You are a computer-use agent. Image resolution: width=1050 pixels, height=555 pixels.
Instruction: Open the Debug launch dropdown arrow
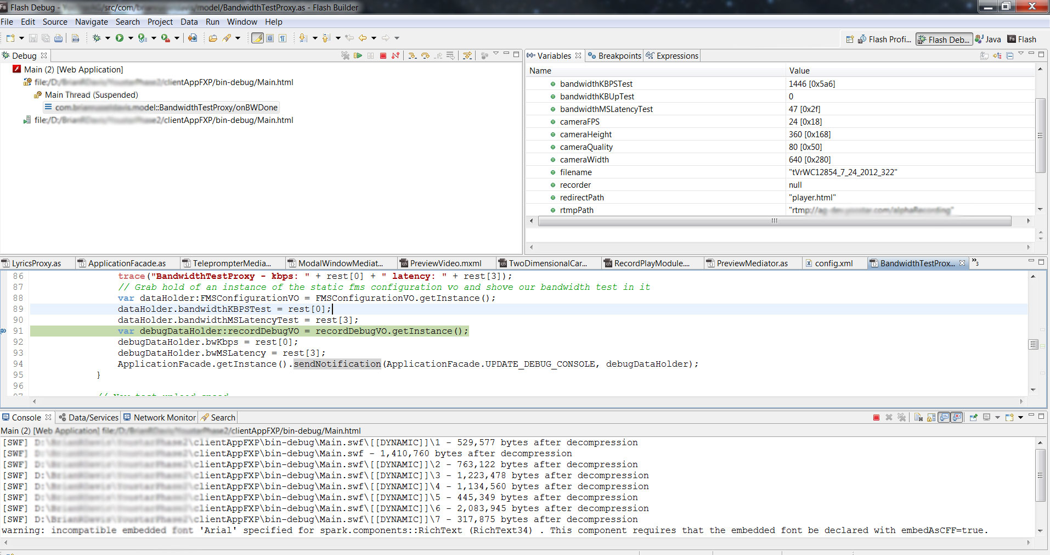tap(108, 38)
